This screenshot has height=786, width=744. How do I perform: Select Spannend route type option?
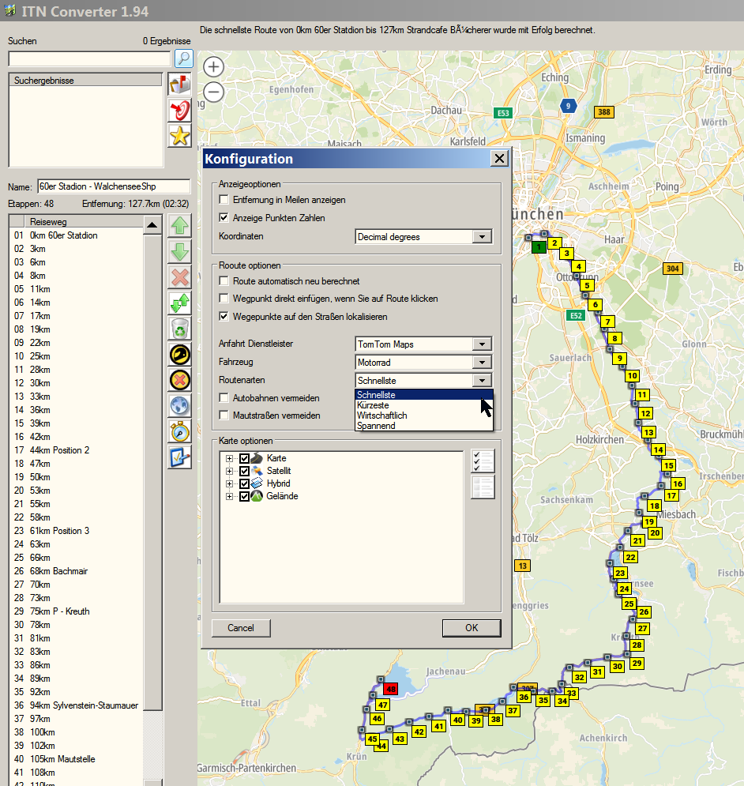click(x=423, y=426)
